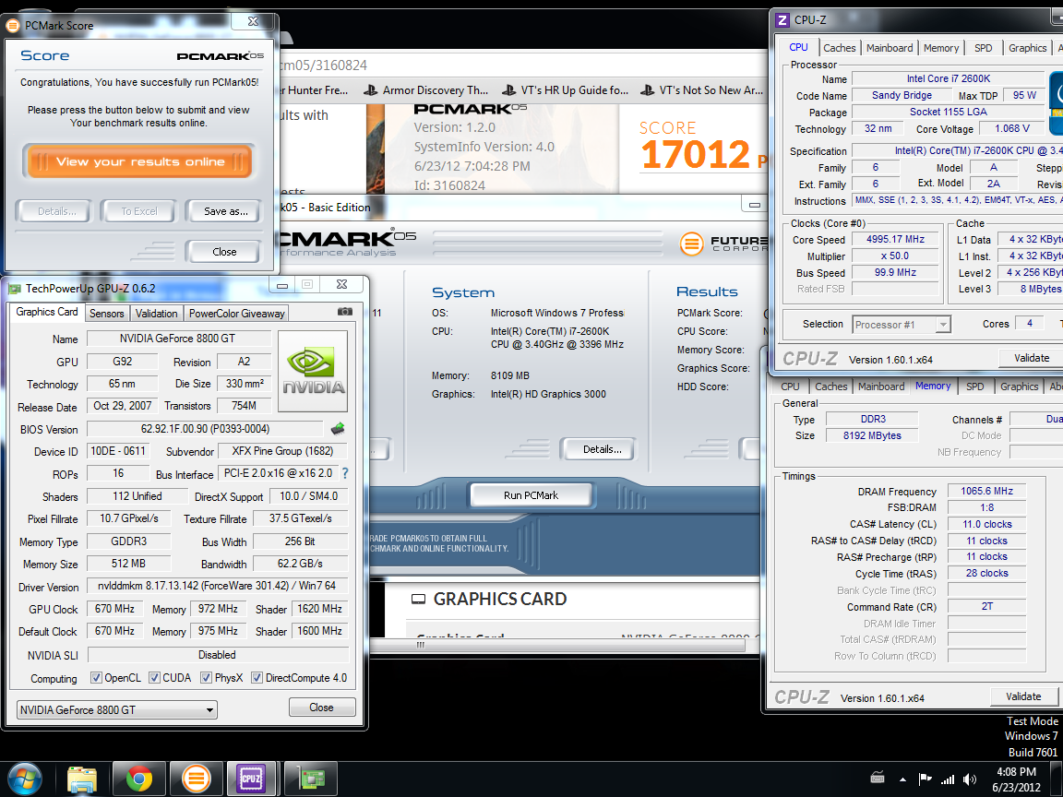Click the BIOS save chip icon in GPU-Z
This screenshot has width=1063, height=797.
(338, 428)
